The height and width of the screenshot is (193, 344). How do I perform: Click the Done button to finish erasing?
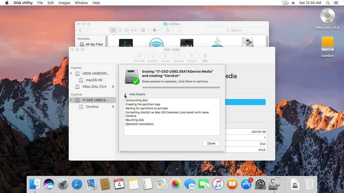coord(211,143)
